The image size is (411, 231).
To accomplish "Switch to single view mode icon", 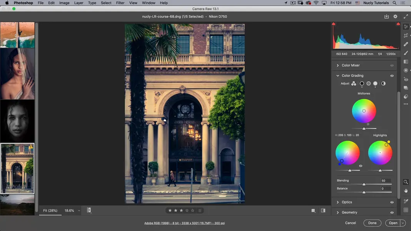I will pos(313,211).
